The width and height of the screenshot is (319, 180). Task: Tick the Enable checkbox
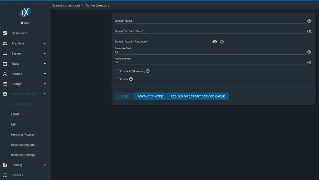[118, 79]
